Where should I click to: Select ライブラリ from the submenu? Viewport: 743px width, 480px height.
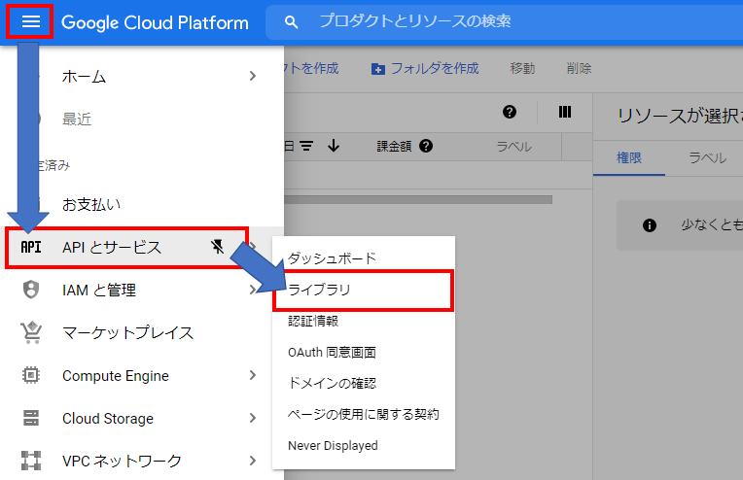tap(319, 291)
